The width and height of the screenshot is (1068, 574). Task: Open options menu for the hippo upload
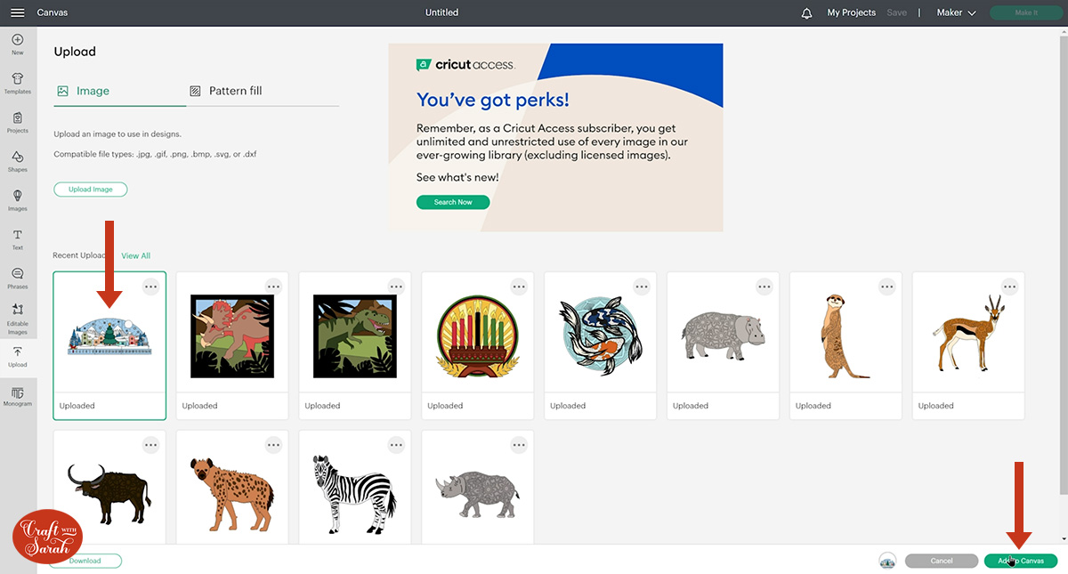(765, 287)
